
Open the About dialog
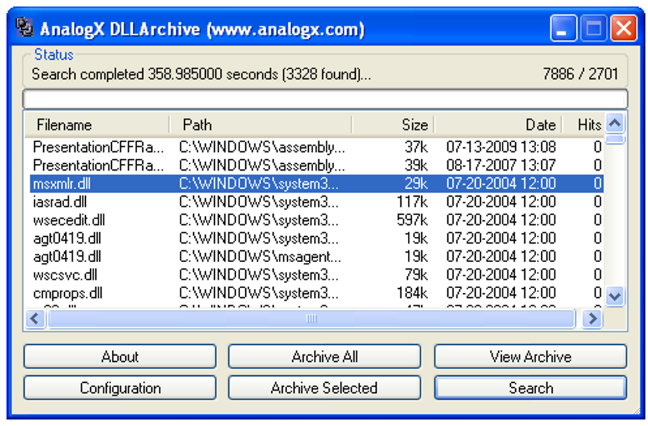coord(120,356)
